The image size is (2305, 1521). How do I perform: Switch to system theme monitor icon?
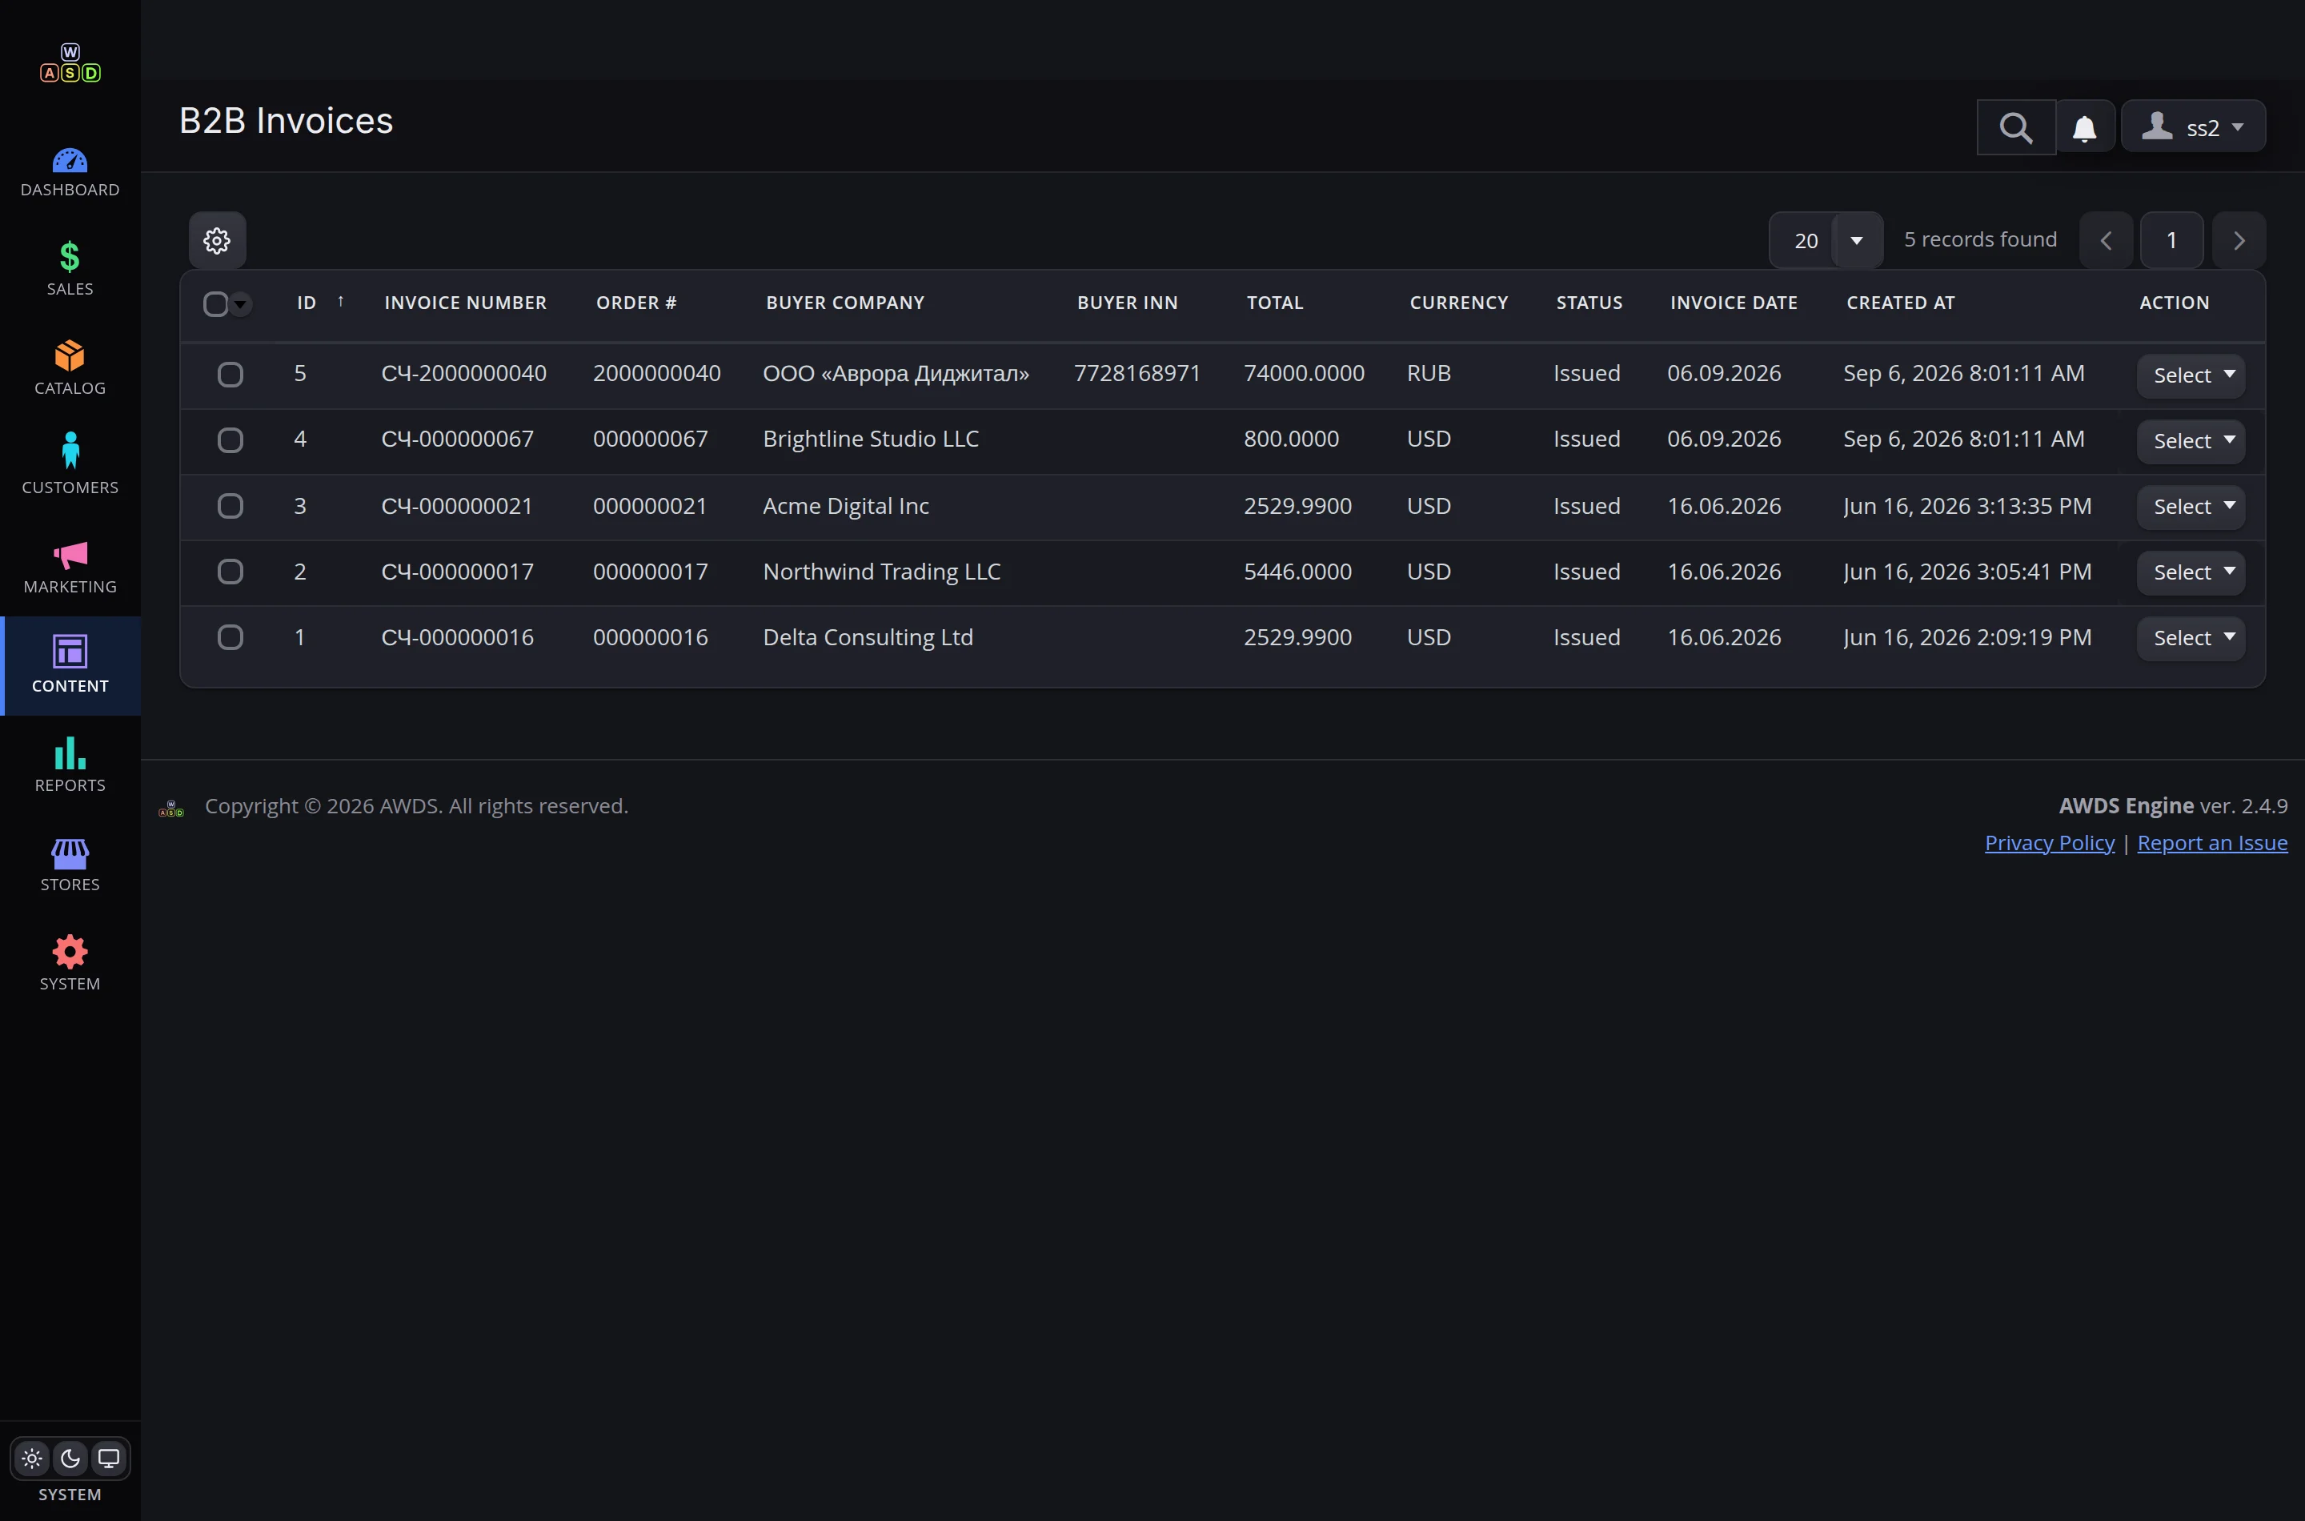[x=109, y=1458]
